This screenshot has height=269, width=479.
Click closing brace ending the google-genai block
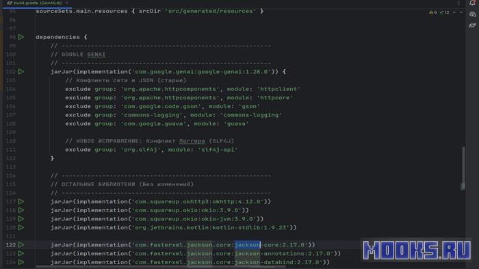52,158
